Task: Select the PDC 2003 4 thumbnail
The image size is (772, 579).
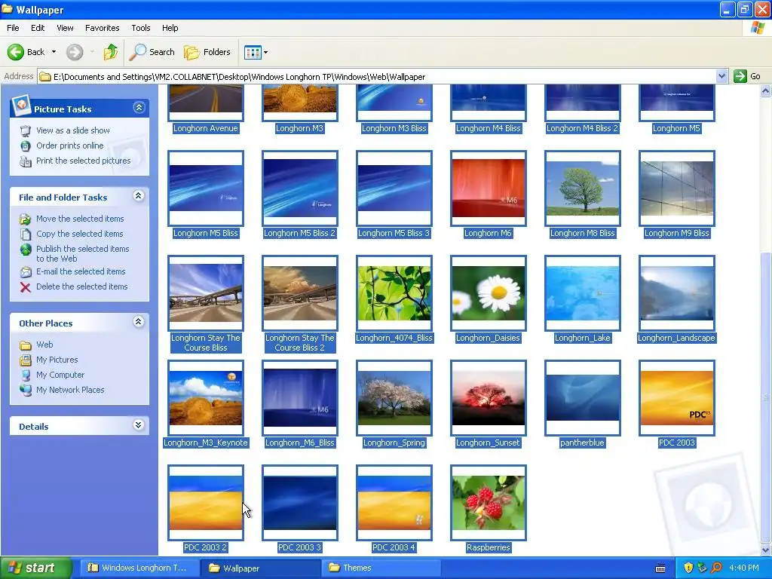Action: 394,503
